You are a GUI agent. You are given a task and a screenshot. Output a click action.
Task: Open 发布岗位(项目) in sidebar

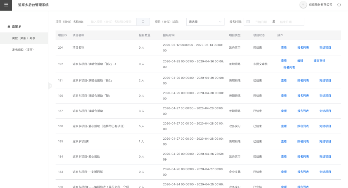pyautogui.click(x=23, y=50)
